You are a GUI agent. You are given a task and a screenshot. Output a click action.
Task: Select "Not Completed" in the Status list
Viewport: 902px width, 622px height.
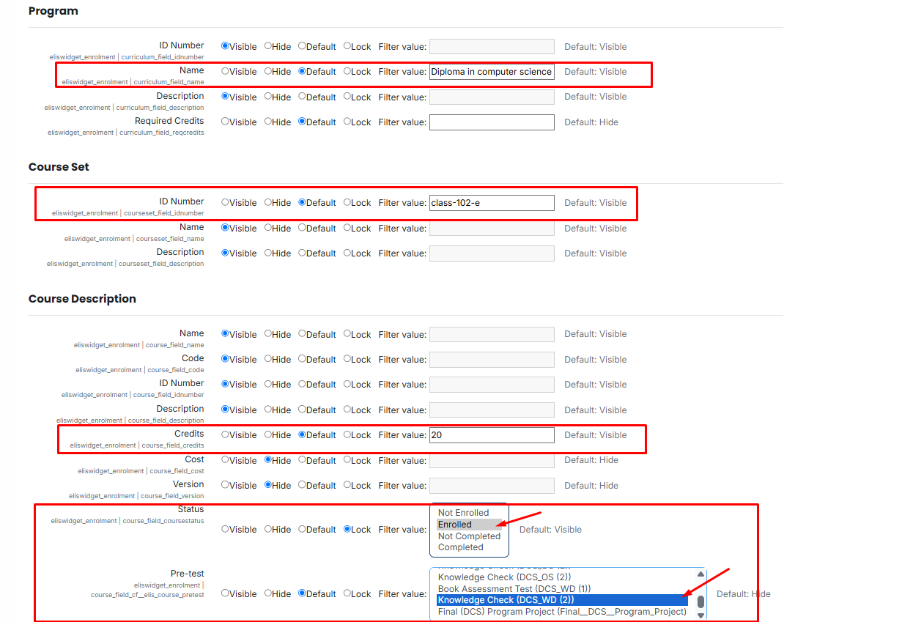click(x=469, y=536)
